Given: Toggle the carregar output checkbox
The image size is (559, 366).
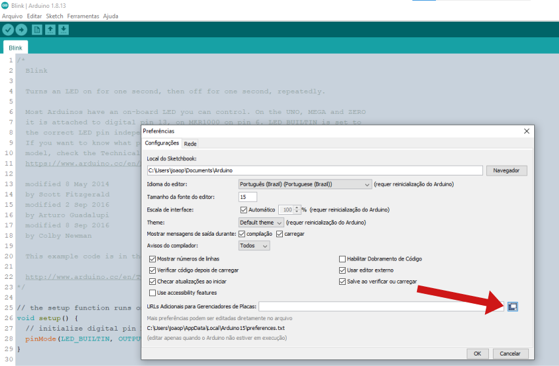Looking at the screenshot, I should point(279,234).
